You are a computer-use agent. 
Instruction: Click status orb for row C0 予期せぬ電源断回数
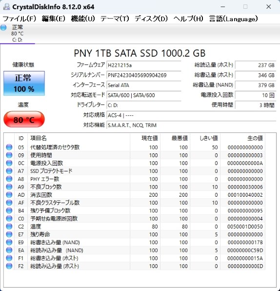[x=9, y=218]
